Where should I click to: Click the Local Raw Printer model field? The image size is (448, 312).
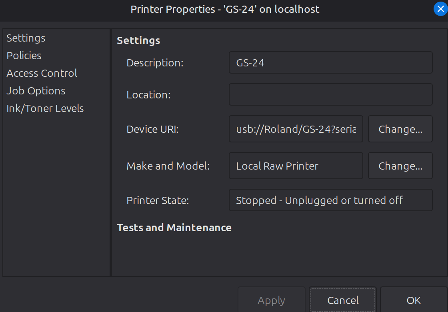[296, 166]
